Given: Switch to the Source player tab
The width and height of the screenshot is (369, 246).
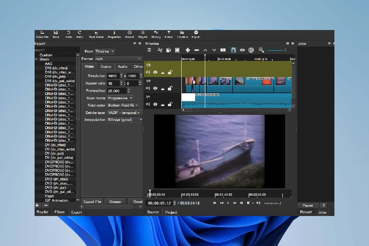Looking at the screenshot, I should coord(153,212).
